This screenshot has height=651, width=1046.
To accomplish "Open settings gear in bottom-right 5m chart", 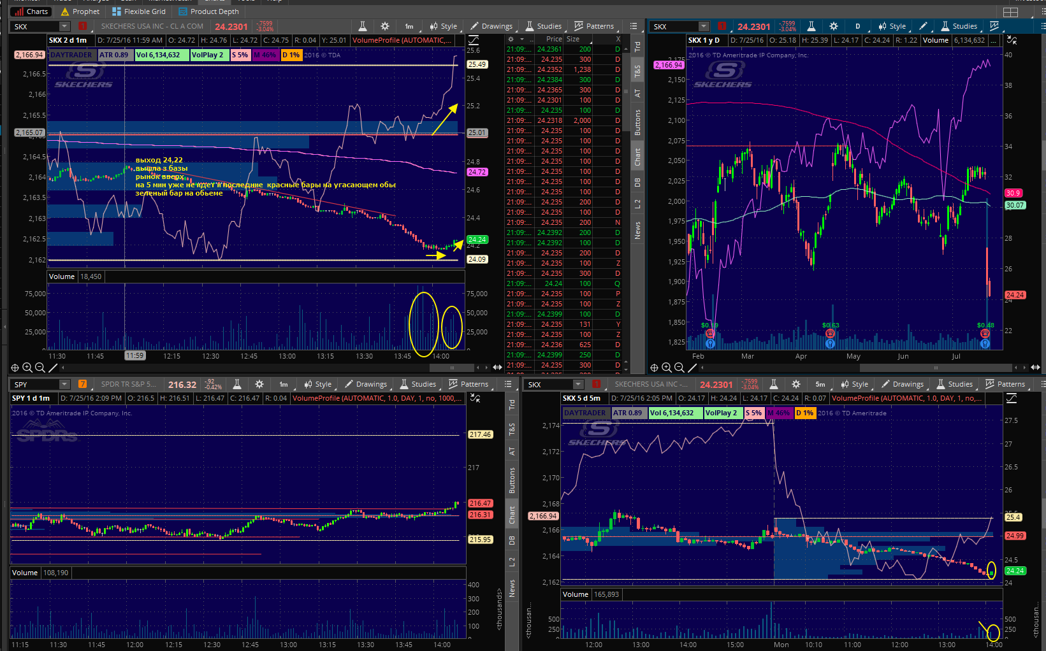I will coord(796,384).
